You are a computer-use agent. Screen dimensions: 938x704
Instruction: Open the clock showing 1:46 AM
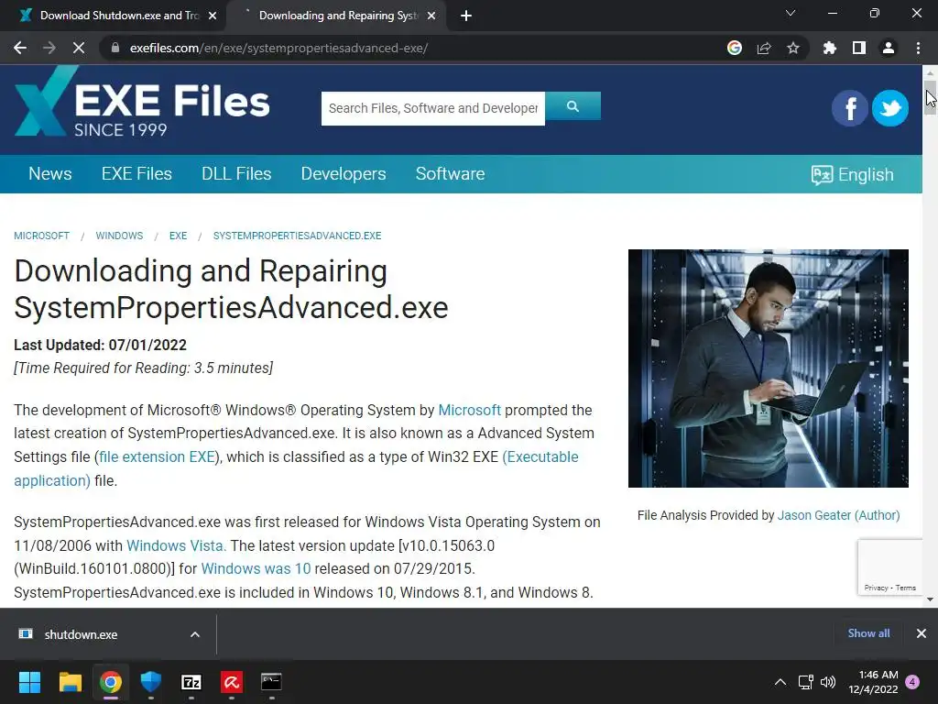[873, 682]
